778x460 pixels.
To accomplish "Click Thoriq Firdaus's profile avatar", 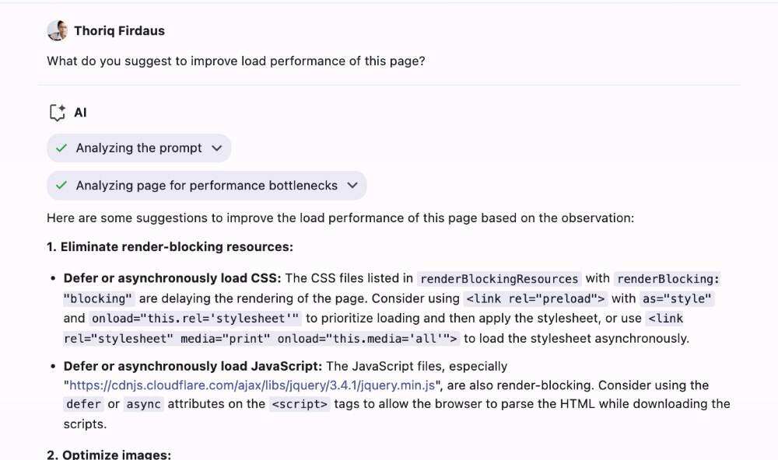I will [57, 31].
